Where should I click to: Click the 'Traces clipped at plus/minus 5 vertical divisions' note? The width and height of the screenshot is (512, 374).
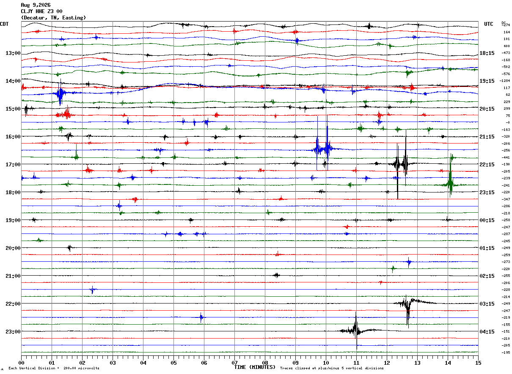coord(332,369)
